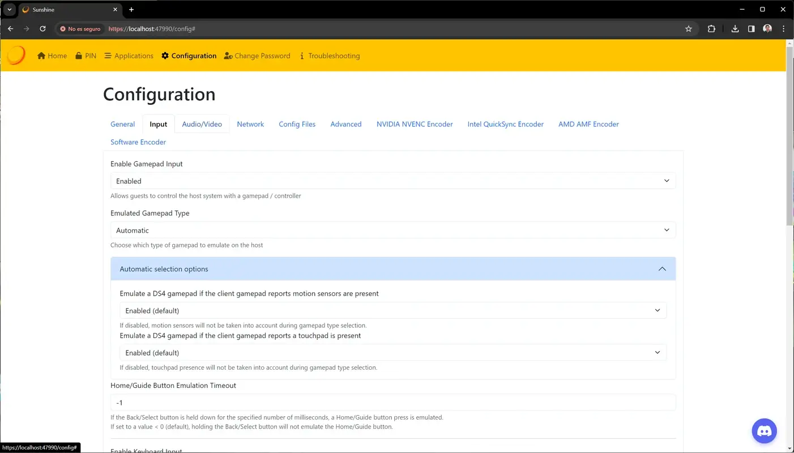Reload the page

click(x=42, y=29)
